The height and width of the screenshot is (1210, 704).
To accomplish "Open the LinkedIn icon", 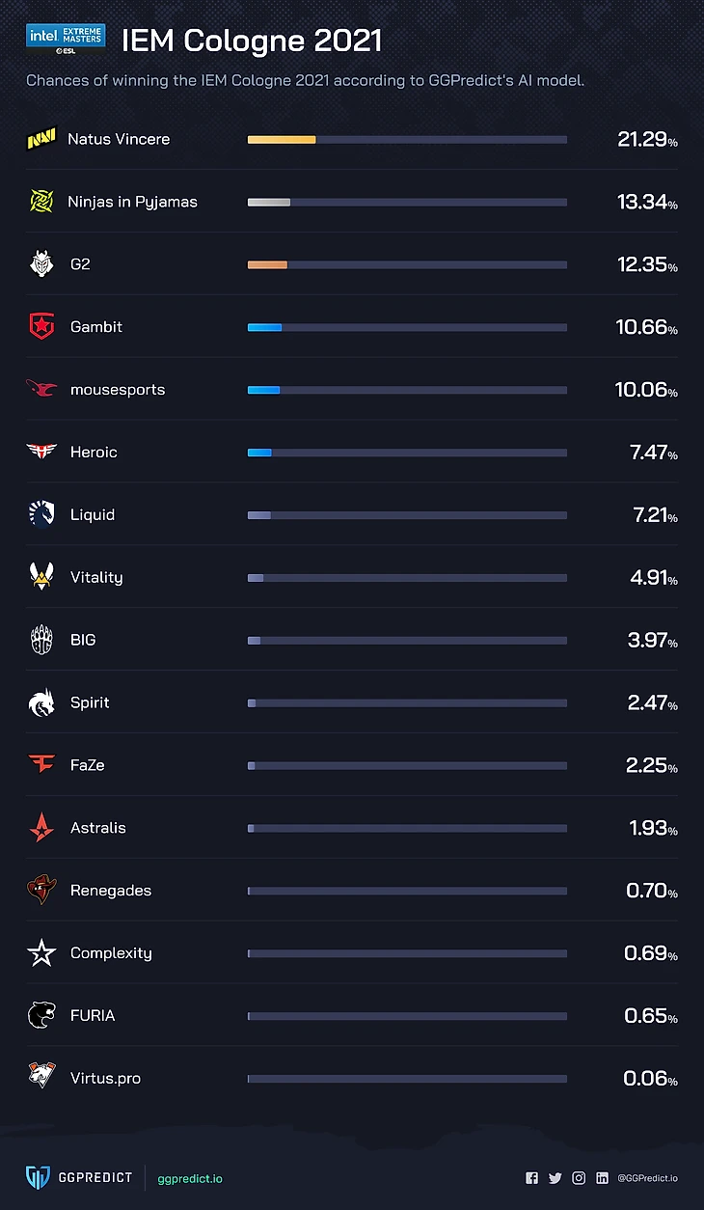I will [x=602, y=1178].
